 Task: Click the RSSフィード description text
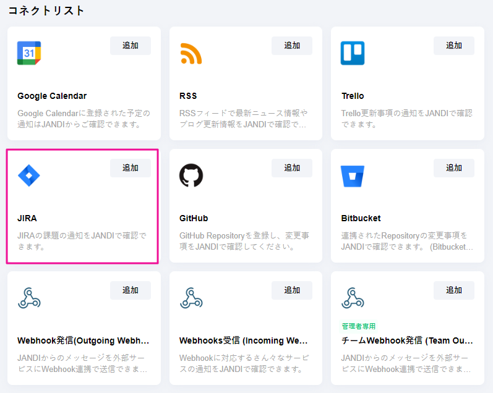pos(243,119)
